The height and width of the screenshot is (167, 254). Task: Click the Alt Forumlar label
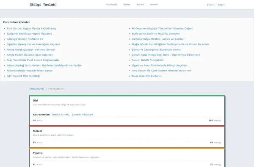[41, 115]
